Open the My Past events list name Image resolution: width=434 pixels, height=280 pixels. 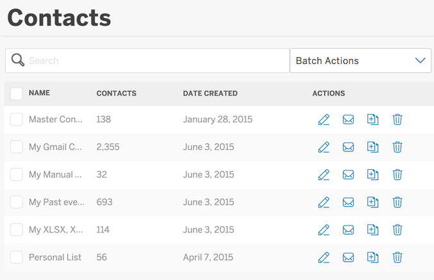click(56, 202)
